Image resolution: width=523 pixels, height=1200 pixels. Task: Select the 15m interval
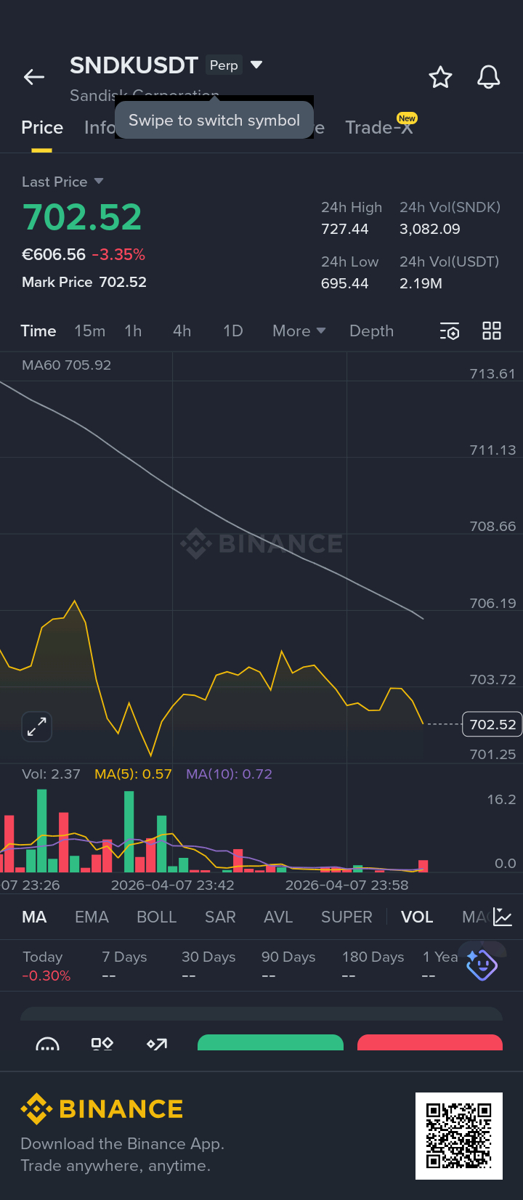(89, 331)
